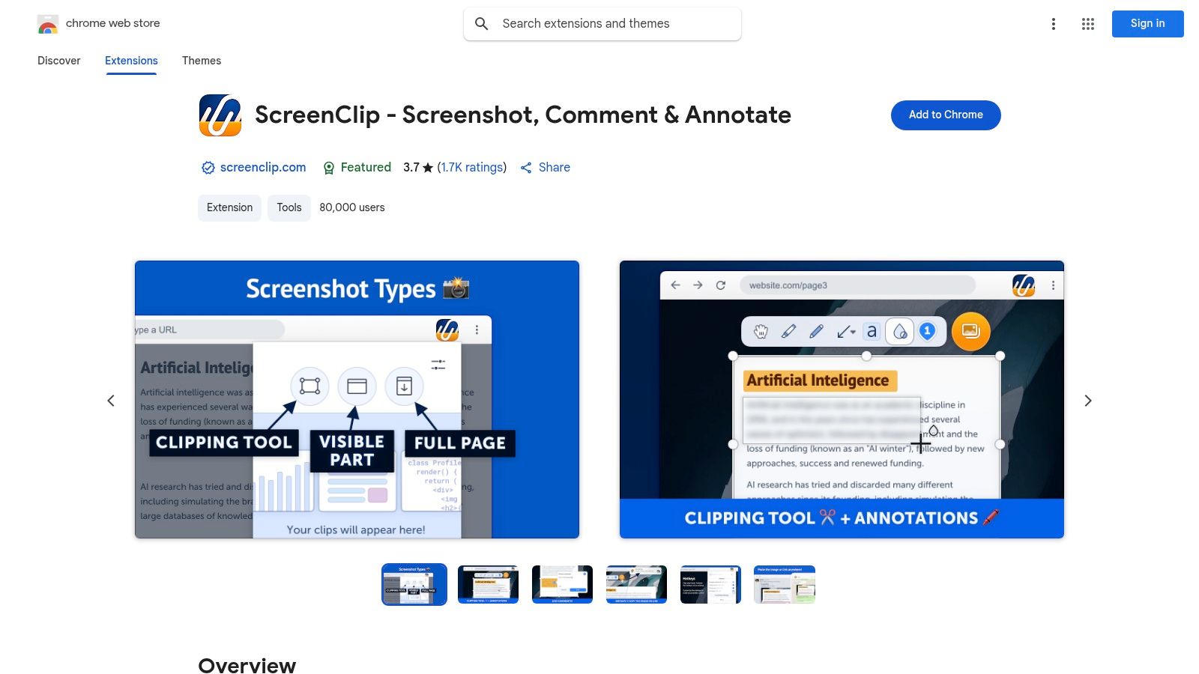Viewport: 1199px width, 674px height.
Task: Click the Featured badge icon
Action: click(x=328, y=167)
